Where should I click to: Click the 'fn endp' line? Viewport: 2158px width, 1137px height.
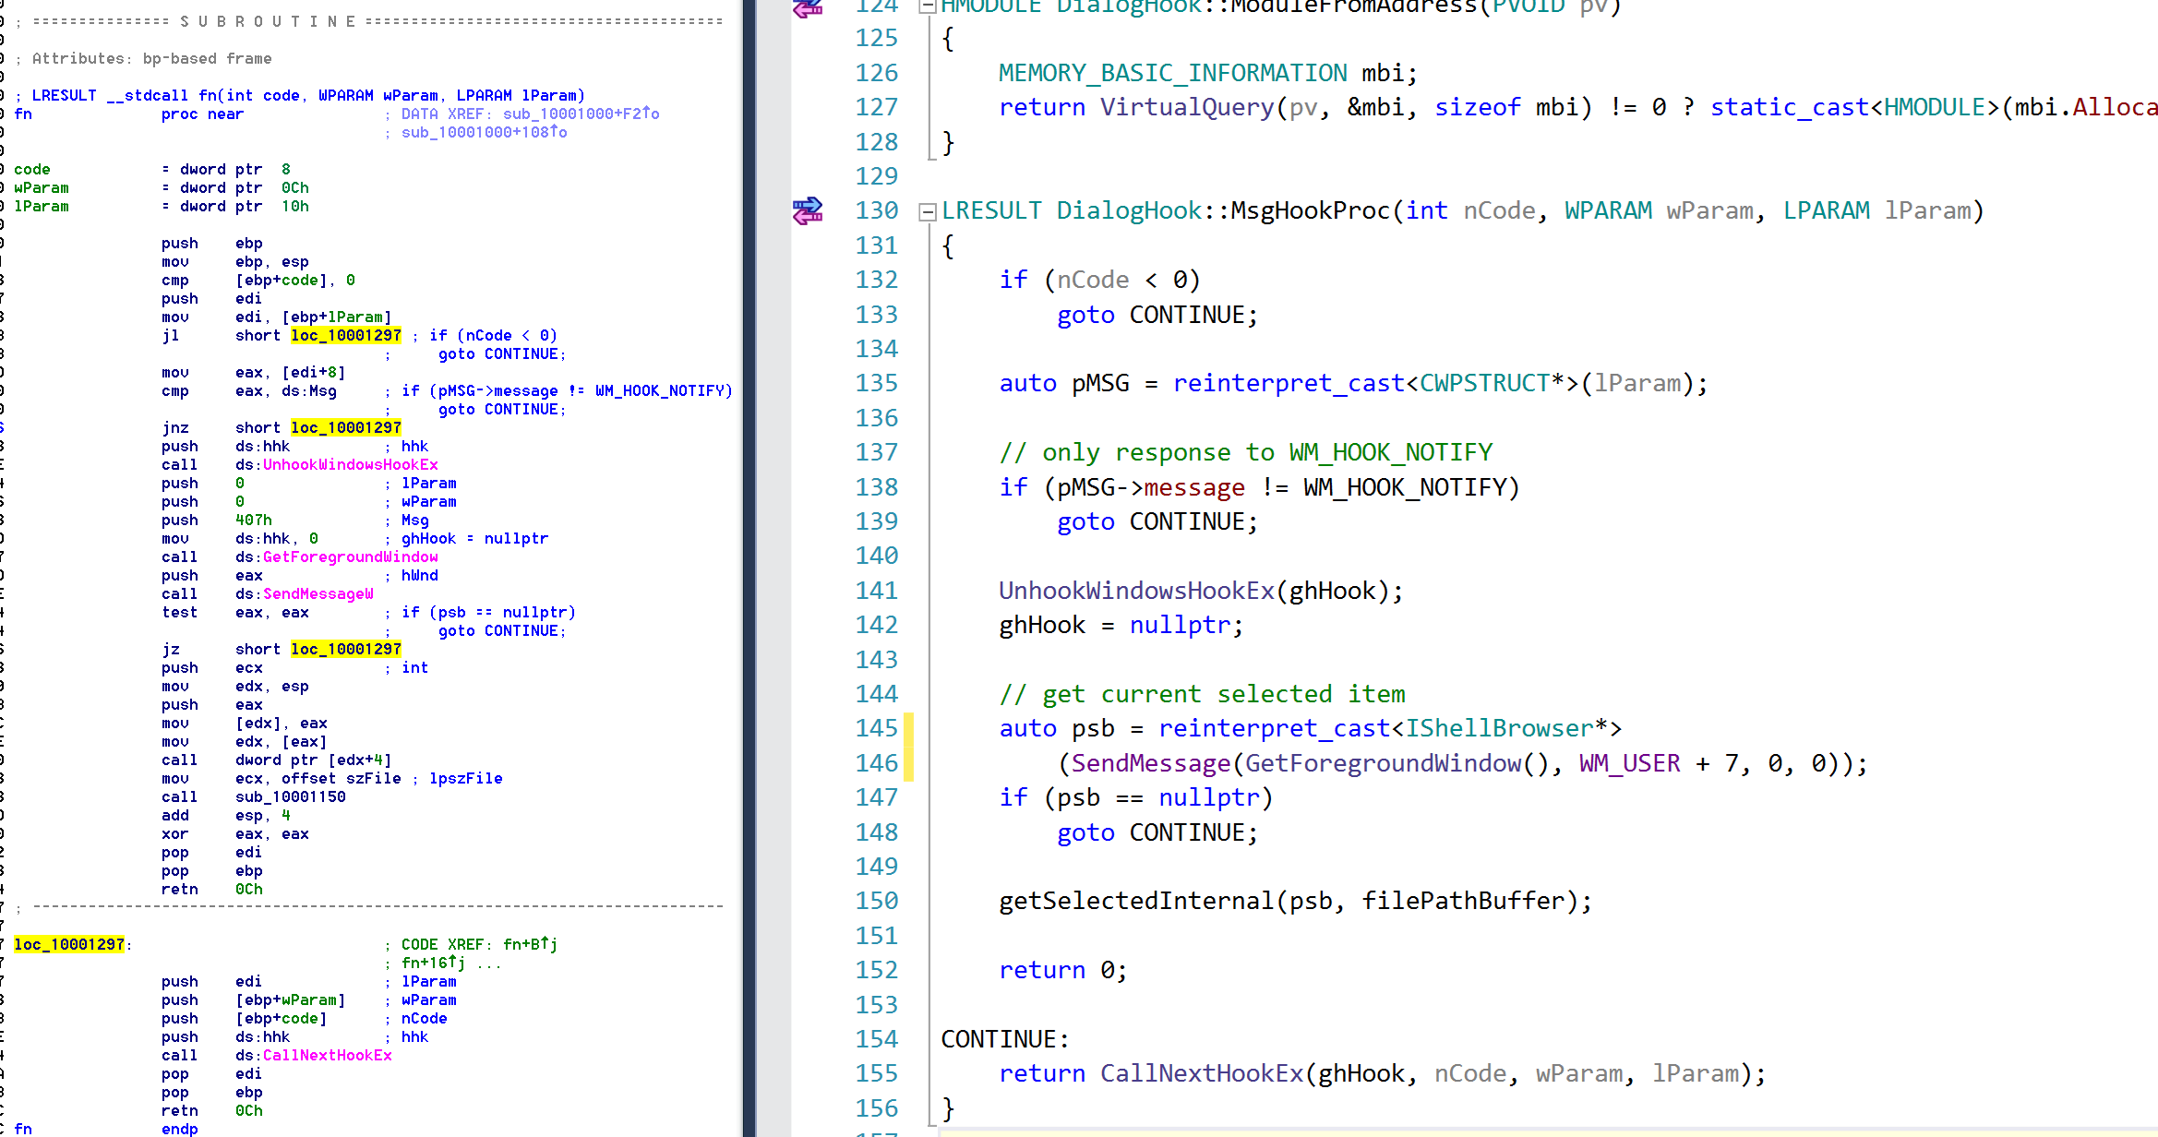point(106,1129)
